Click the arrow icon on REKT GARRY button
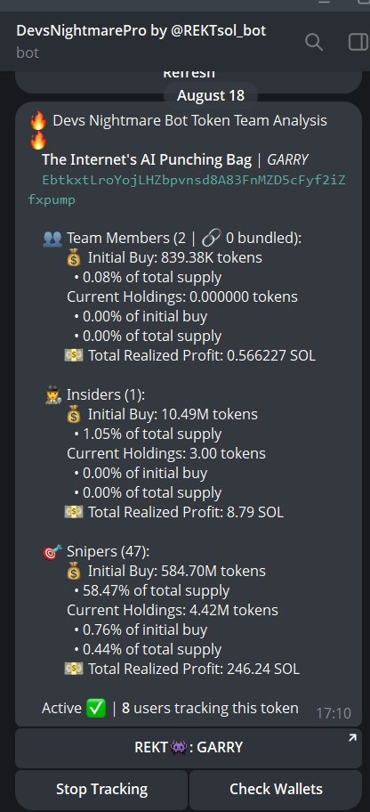This screenshot has height=812, width=370. (352, 738)
